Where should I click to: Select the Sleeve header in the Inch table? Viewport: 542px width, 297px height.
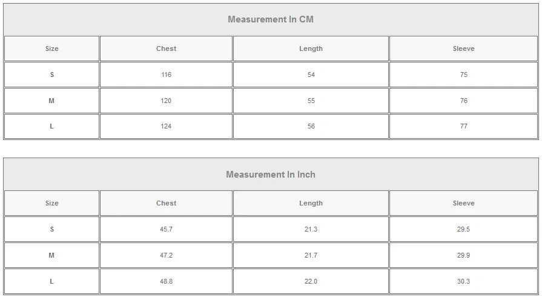click(463, 204)
